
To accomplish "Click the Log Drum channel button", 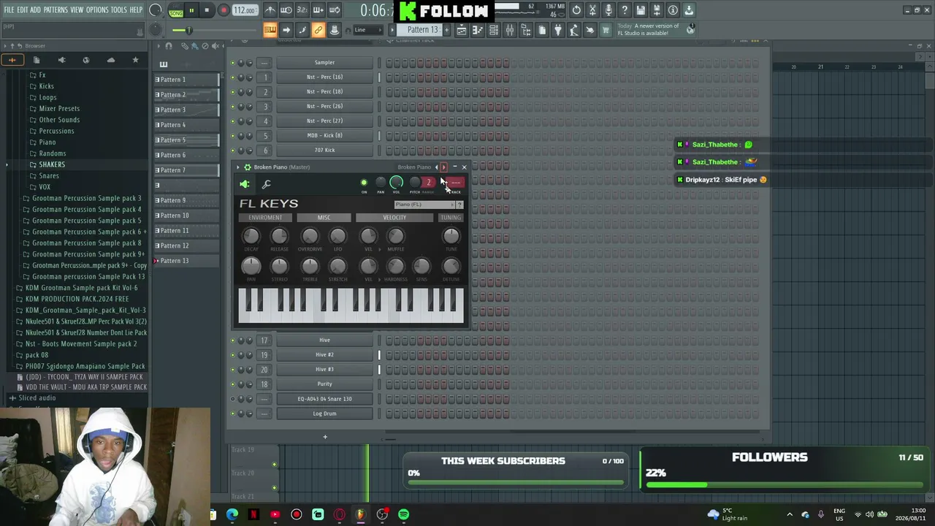I will click(x=324, y=413).
